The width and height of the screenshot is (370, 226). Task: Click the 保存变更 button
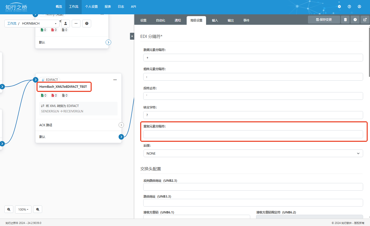pyautogui.click(x=324, y=20)
